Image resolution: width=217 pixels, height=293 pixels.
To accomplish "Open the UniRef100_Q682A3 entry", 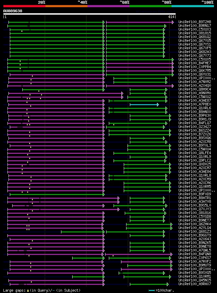I will 195,52.
